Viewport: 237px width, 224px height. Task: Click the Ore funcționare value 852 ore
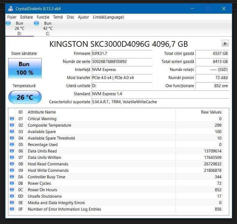212,86
